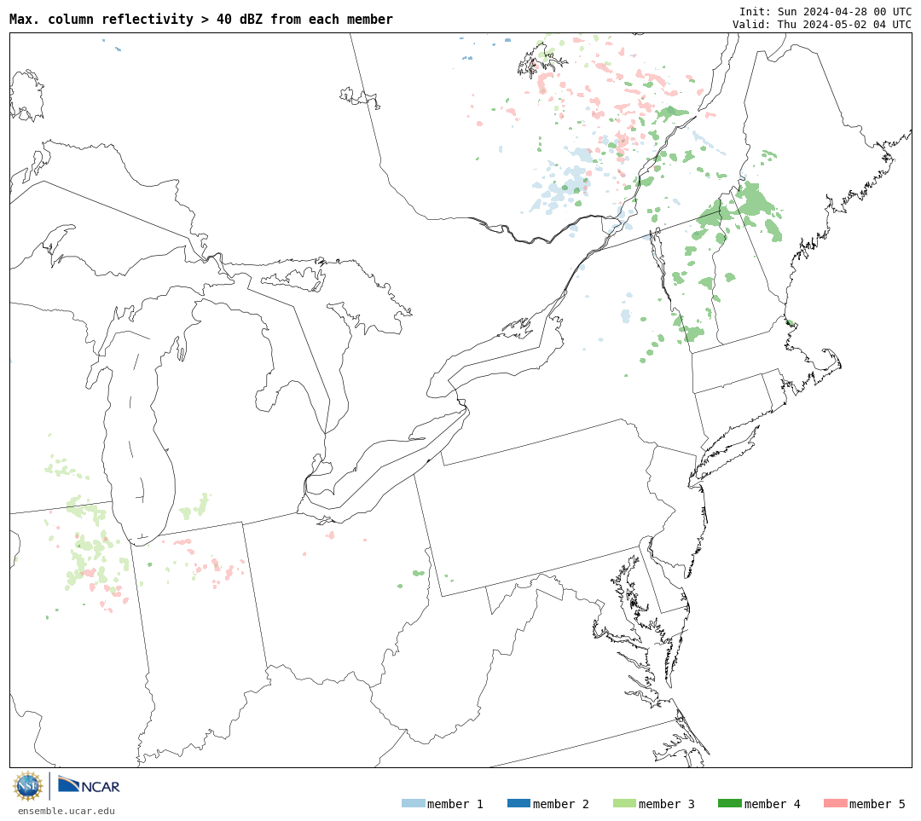Click the NSF logo
This screenshot has width=921, height=821.
27,786
